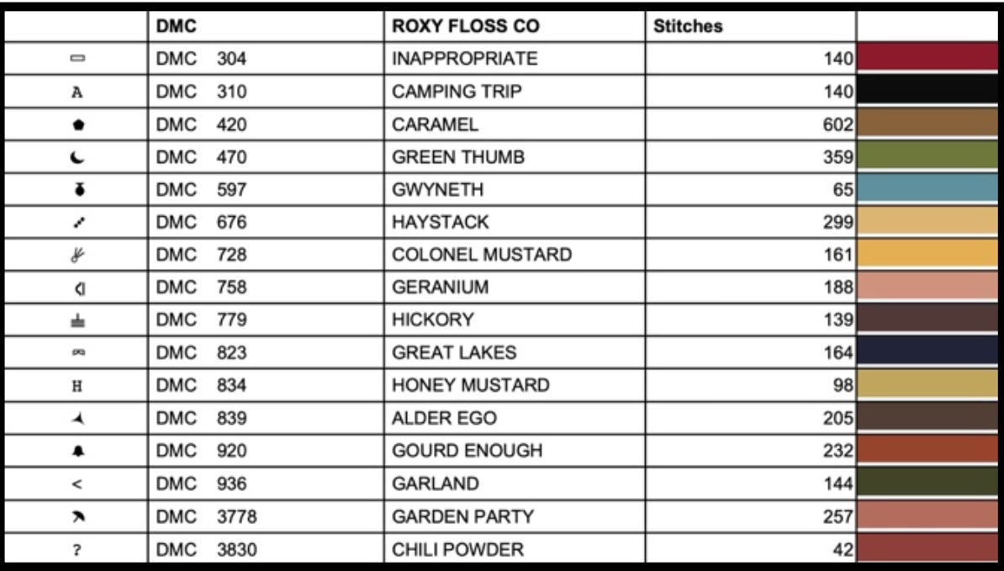The height and width of the screenshot is (571, 1004).
Task: Select the crescent moon symbol for DMC 470
Action: coord(77,157)
